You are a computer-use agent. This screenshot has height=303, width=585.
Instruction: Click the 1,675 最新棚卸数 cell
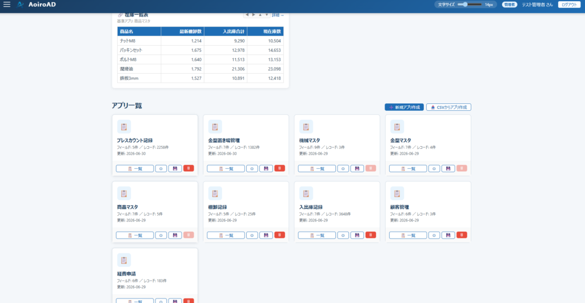point(182,50)
